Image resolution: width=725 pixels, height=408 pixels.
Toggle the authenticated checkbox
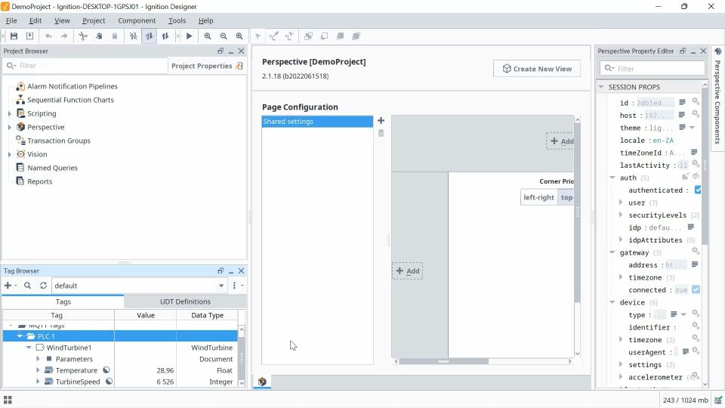click(698, 190)
